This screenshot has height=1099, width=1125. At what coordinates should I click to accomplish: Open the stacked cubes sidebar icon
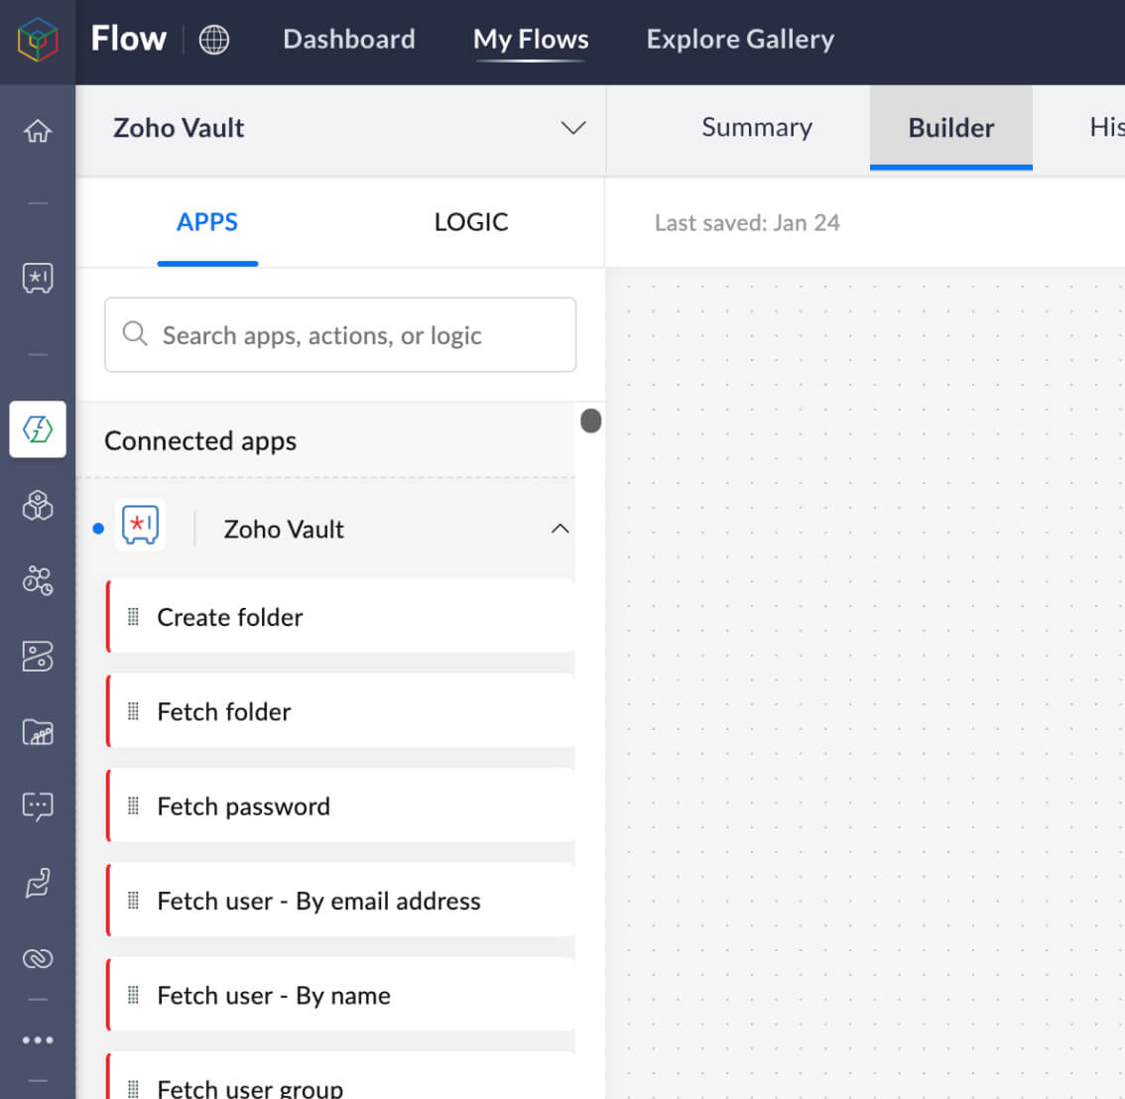point(38,505)
